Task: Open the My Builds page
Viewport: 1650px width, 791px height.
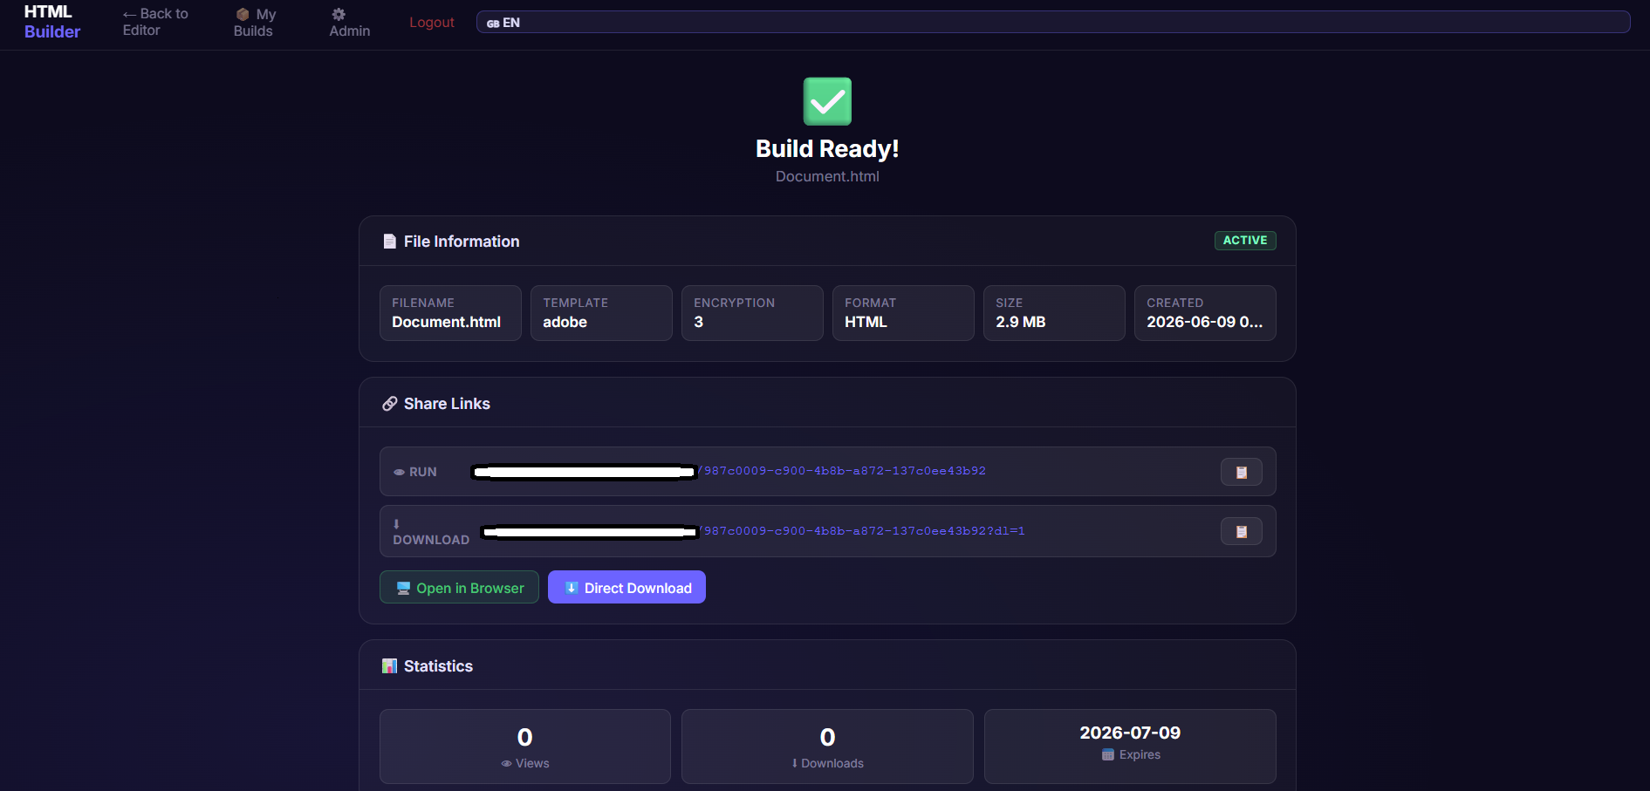Action: point(255,23)
